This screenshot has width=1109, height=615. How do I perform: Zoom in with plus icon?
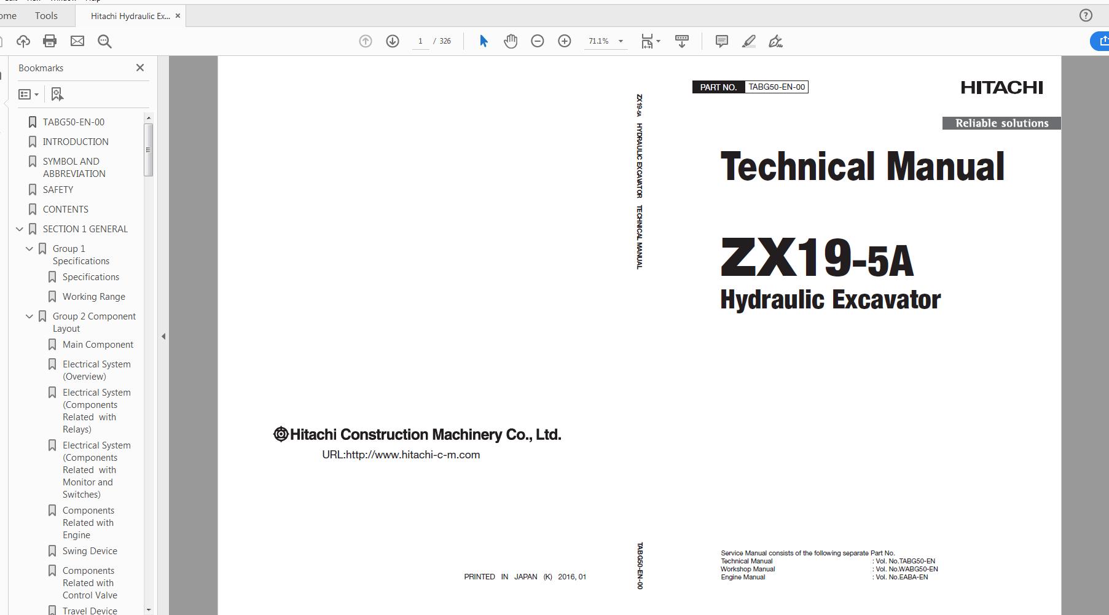pyautogui.click(x=565, y=41)
